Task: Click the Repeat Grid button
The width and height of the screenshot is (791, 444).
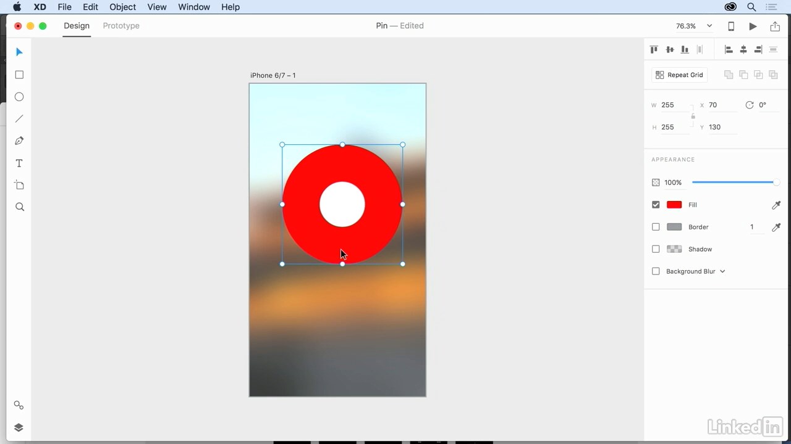Action: (679, 75)
